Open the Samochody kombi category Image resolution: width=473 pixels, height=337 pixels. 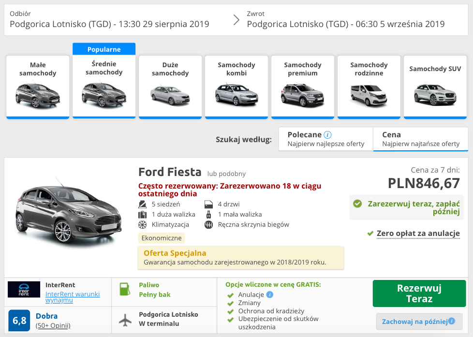(236, 86)
